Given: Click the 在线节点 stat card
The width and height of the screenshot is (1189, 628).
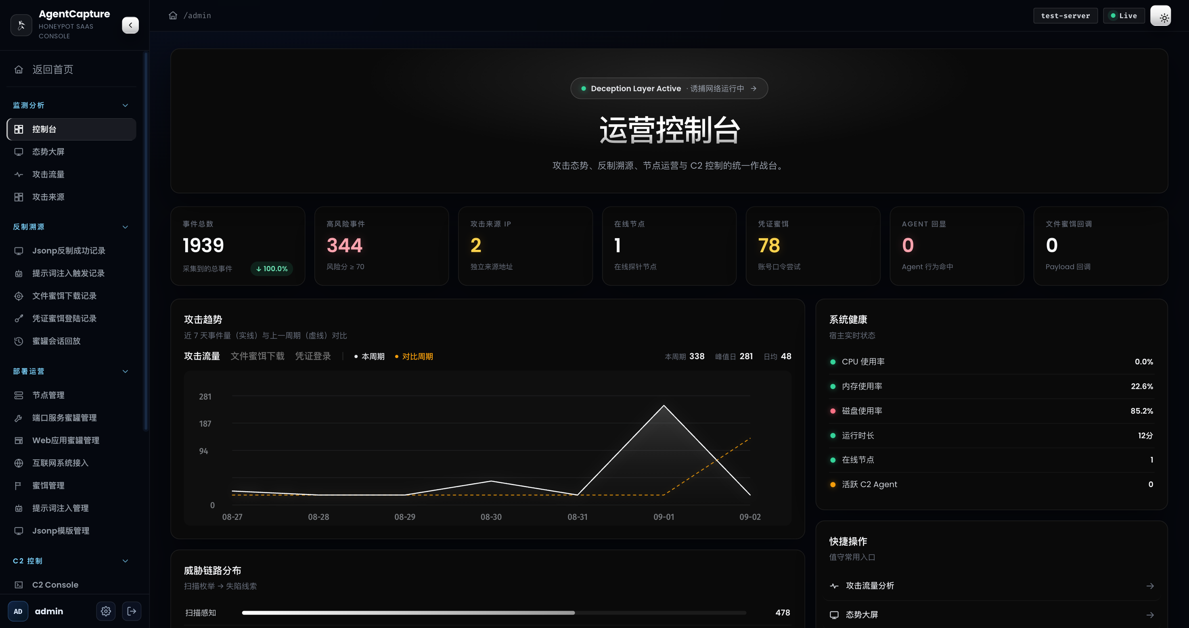Looking at the screenshot, I should click(669, 246).
